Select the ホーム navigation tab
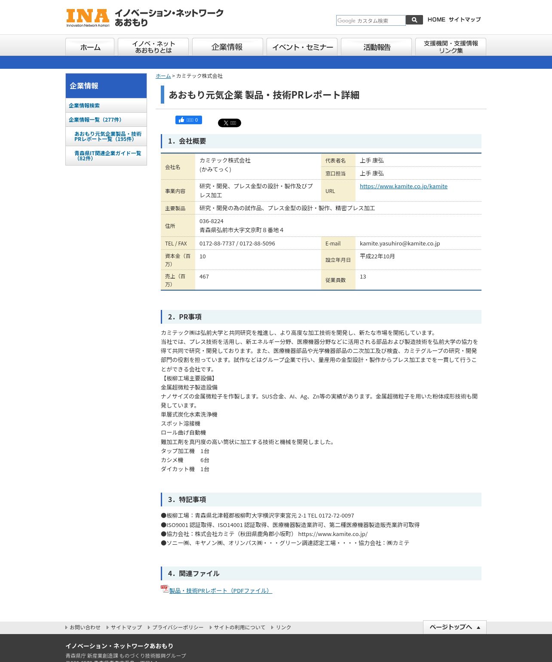Screen dimensions: 552x662 coord(90,47)
